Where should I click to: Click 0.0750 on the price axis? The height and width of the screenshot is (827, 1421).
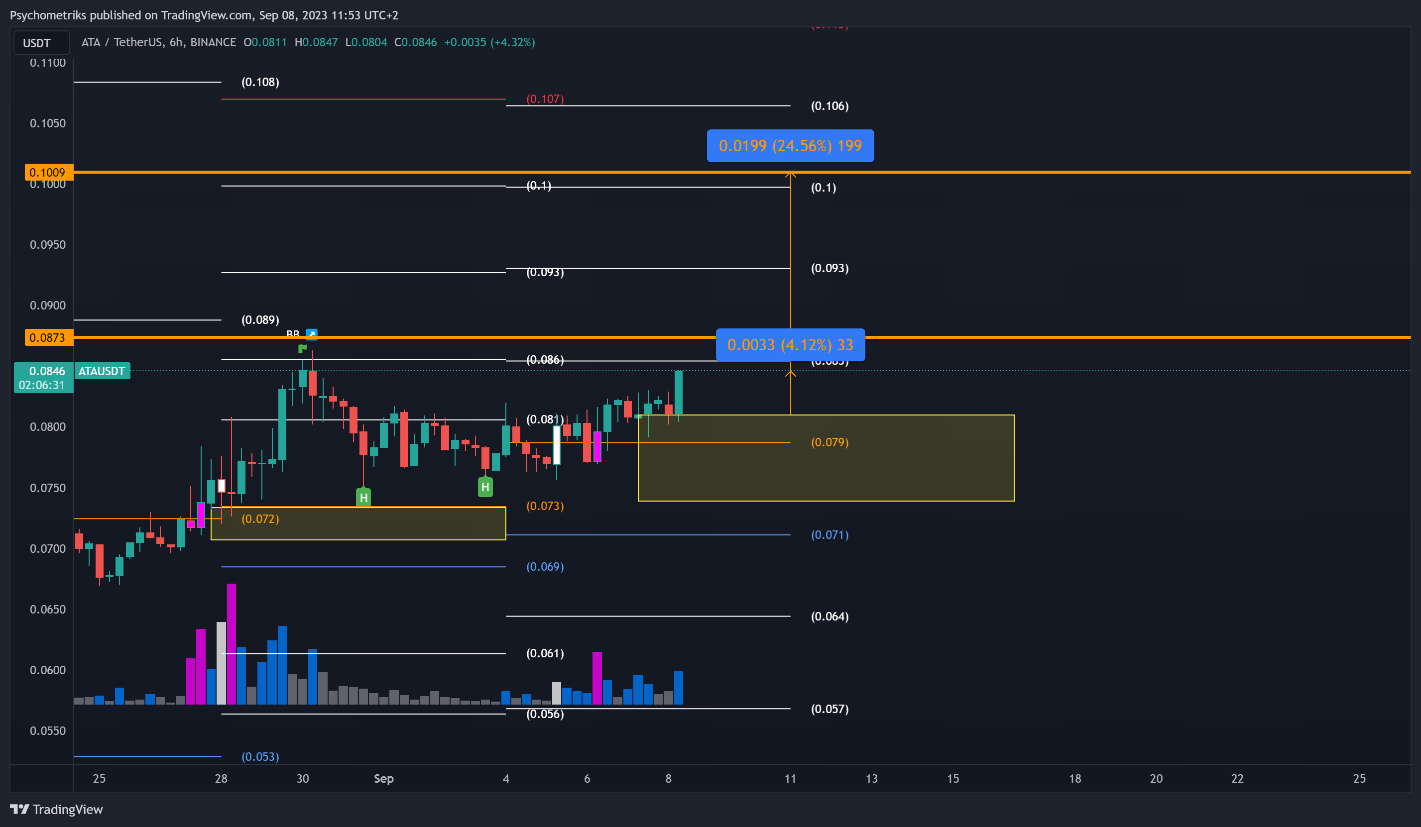[x=48, y=488]
